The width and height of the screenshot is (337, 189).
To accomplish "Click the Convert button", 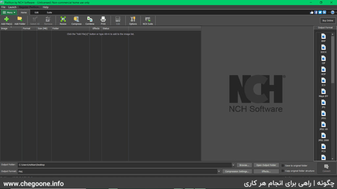I will (x=326, y=168).
